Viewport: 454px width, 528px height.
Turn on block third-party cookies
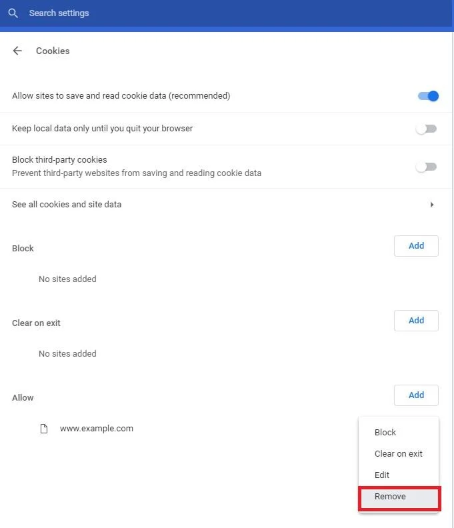pos(426,167)
